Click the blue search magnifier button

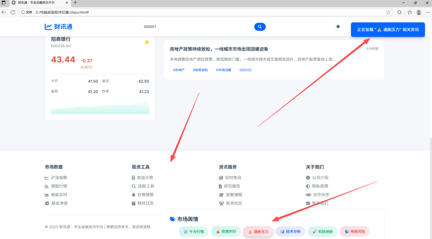259,27
